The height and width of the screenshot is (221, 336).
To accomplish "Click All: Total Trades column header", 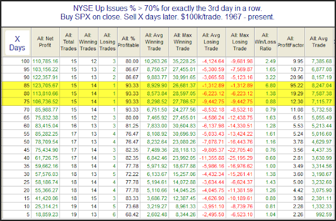I will 69,42.
